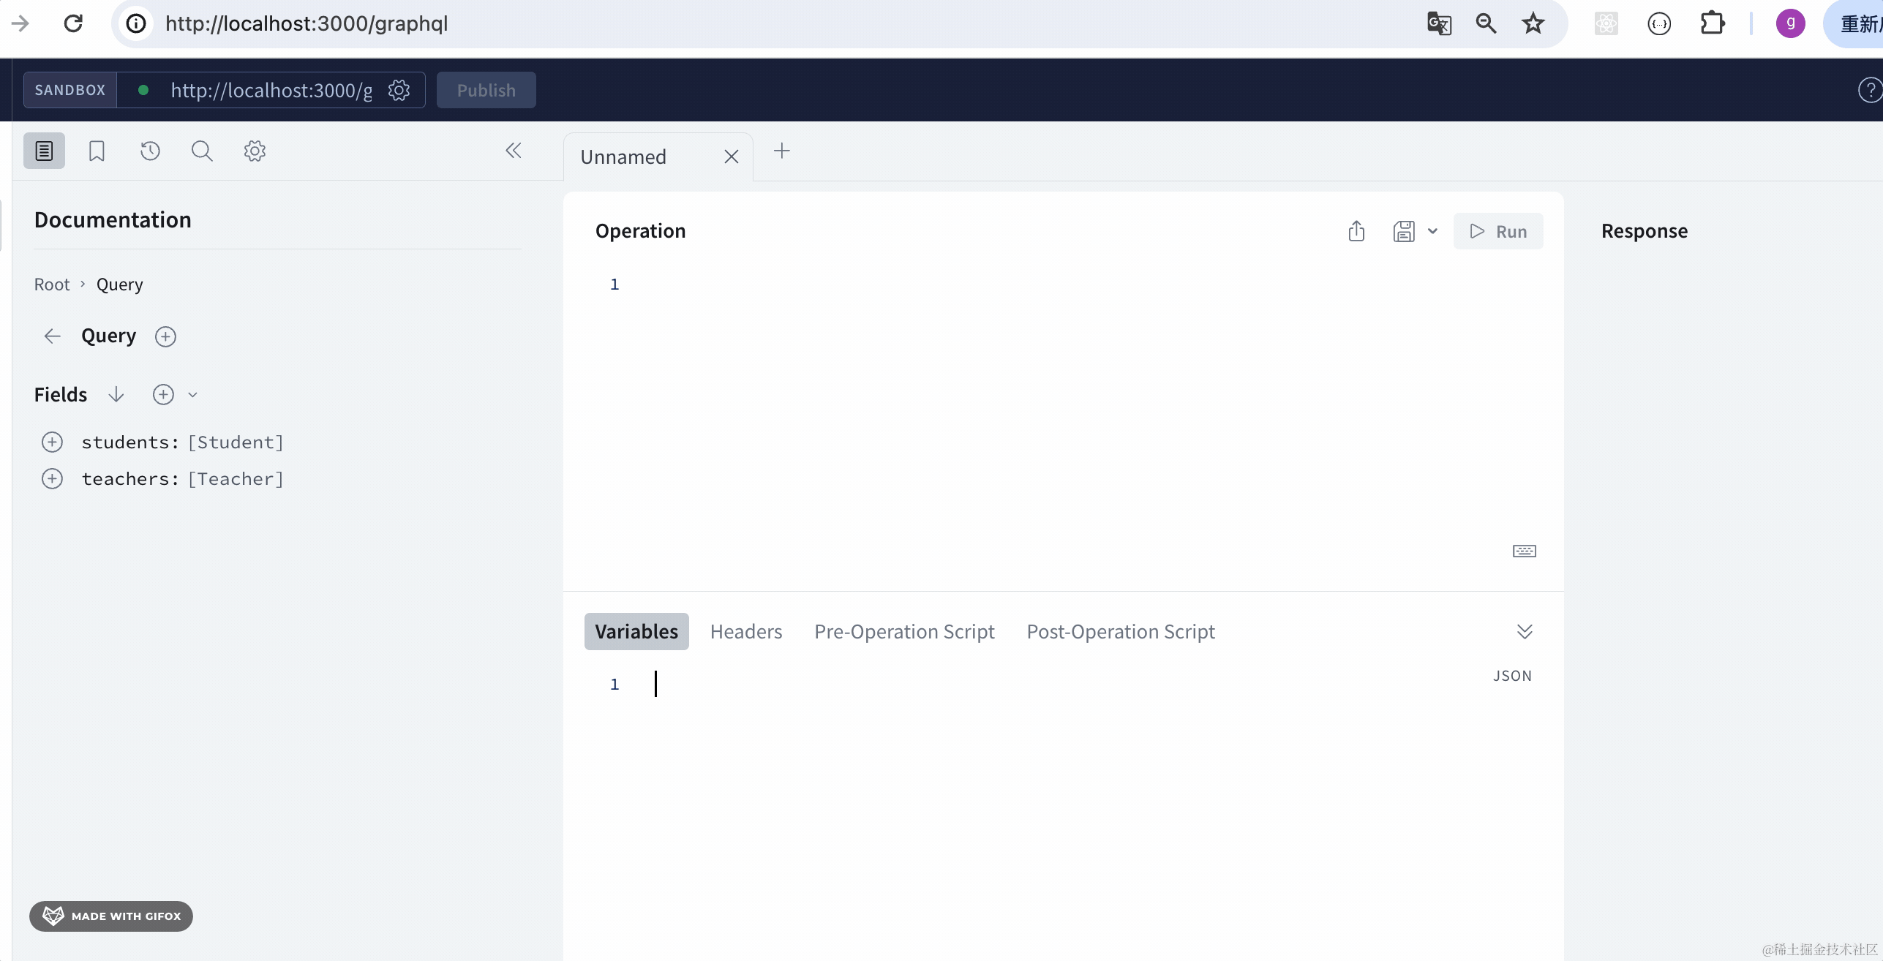Add Query type to the operation
Image resolution: width=1883 pixels, height=961 pixels.
(165, 336)
